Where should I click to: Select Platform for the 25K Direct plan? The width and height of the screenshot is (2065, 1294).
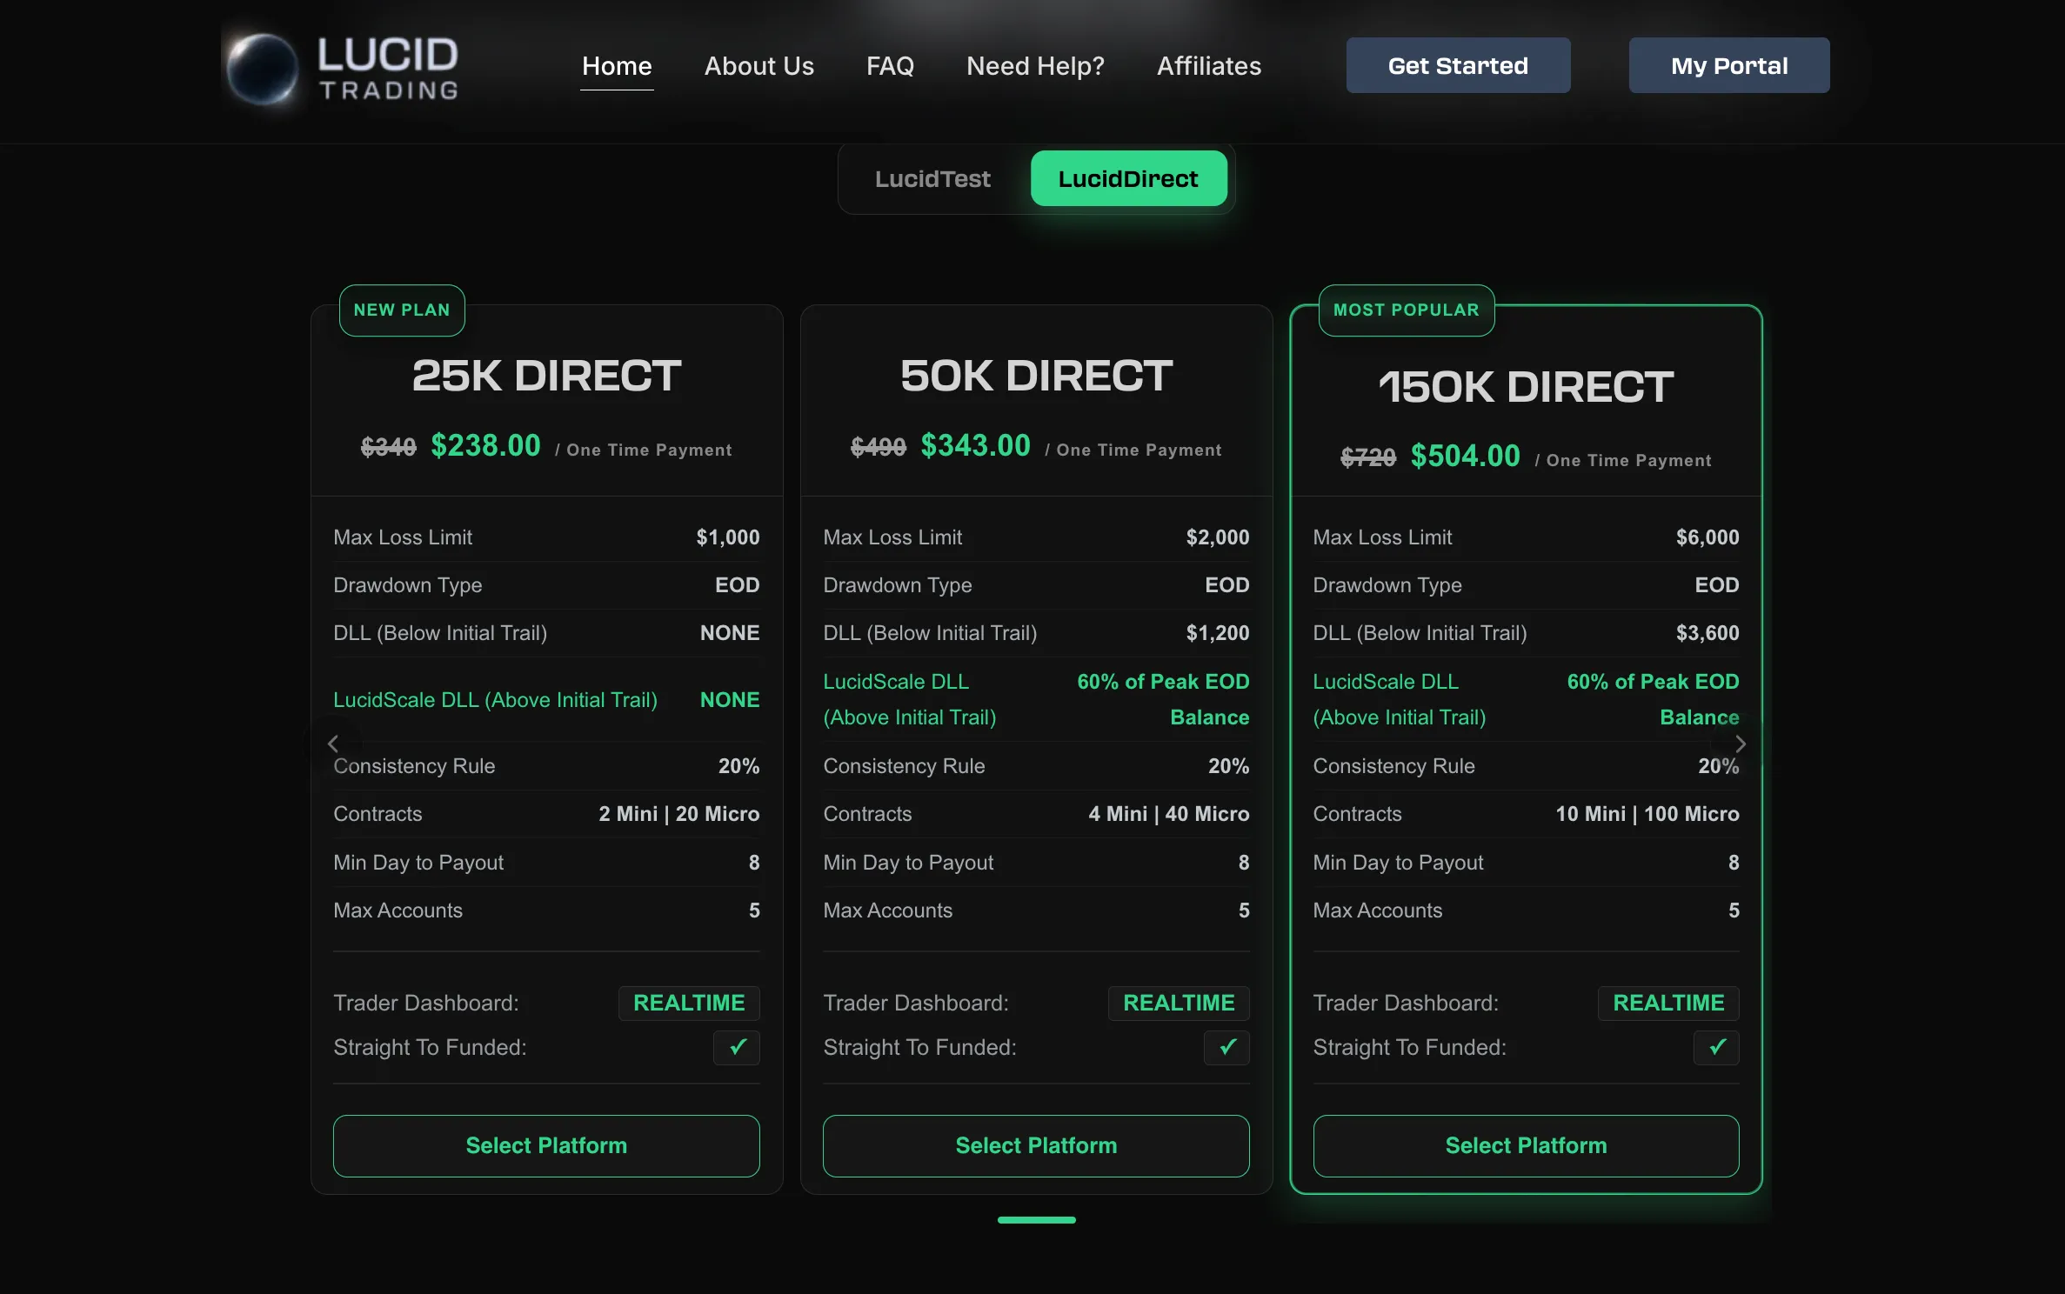coord(546,1145)
